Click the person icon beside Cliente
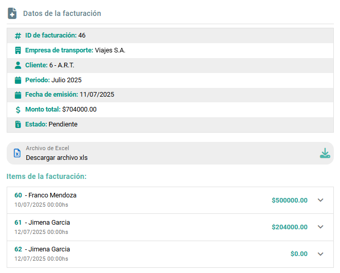 click(x=18, y=65)
